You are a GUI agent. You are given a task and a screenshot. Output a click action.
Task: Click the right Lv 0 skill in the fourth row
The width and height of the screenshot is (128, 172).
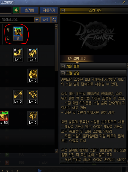[33, 97]
